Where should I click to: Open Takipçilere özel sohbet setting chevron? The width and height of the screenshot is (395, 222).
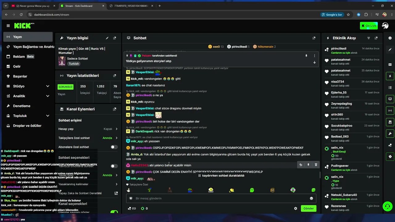point(116,138)
